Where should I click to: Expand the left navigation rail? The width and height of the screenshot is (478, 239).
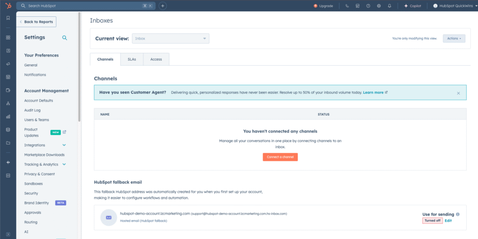8,234
